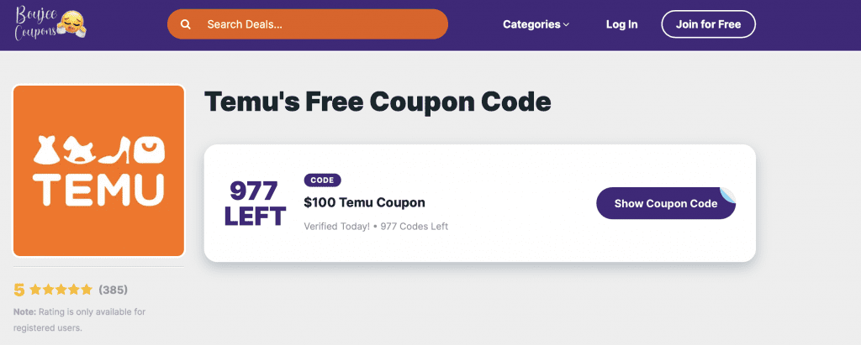Select the fifth rating star
This screenshot has height=345, width=861.
87,290
